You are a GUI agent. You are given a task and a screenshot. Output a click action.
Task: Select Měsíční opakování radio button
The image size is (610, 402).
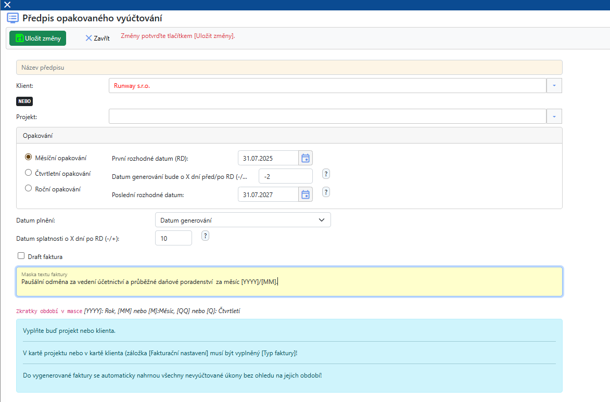(x=29, y=157)
